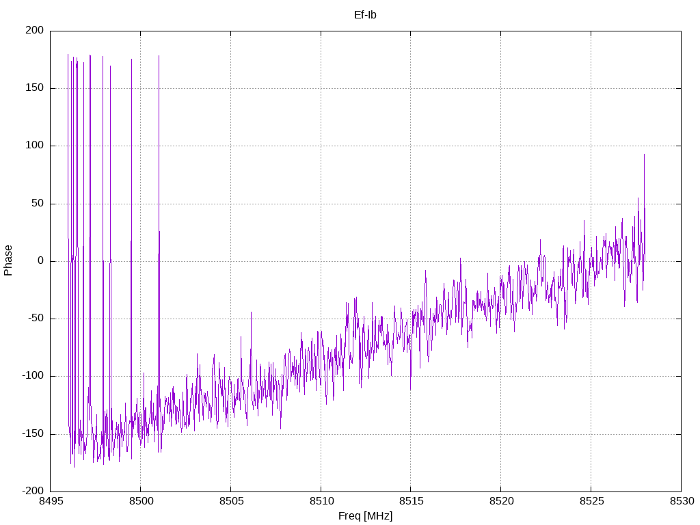Image resolution: width=700 pixels, height=525 pixels.
Task: Click the y-axis tick label -50
Action: (x=36, y=319)
